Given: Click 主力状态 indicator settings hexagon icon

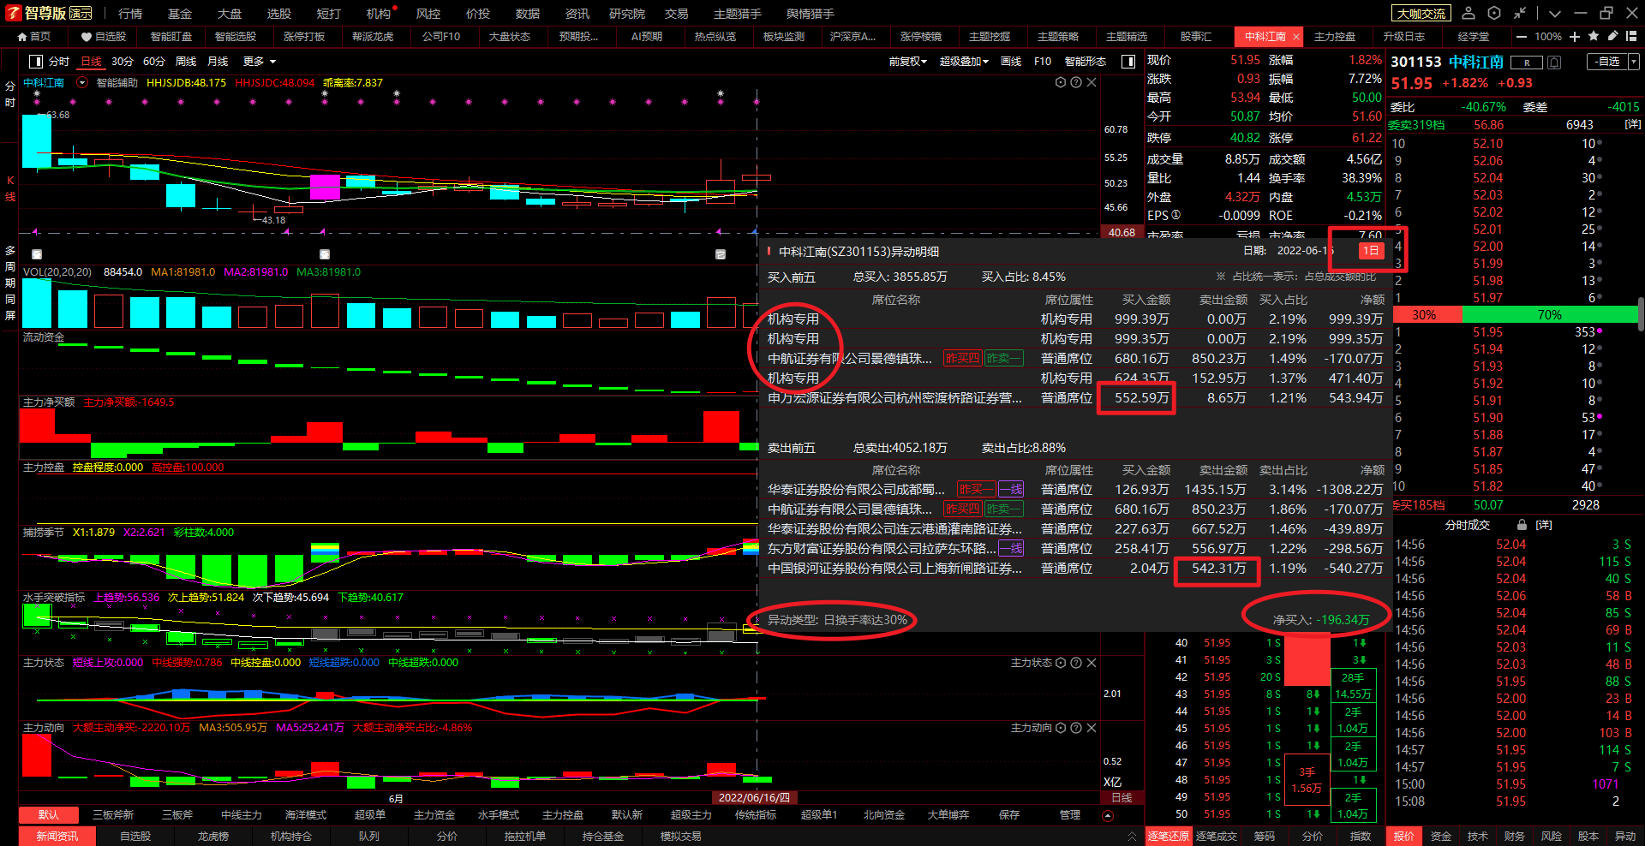Looking at the screenshot, I should click(1061, 663).
